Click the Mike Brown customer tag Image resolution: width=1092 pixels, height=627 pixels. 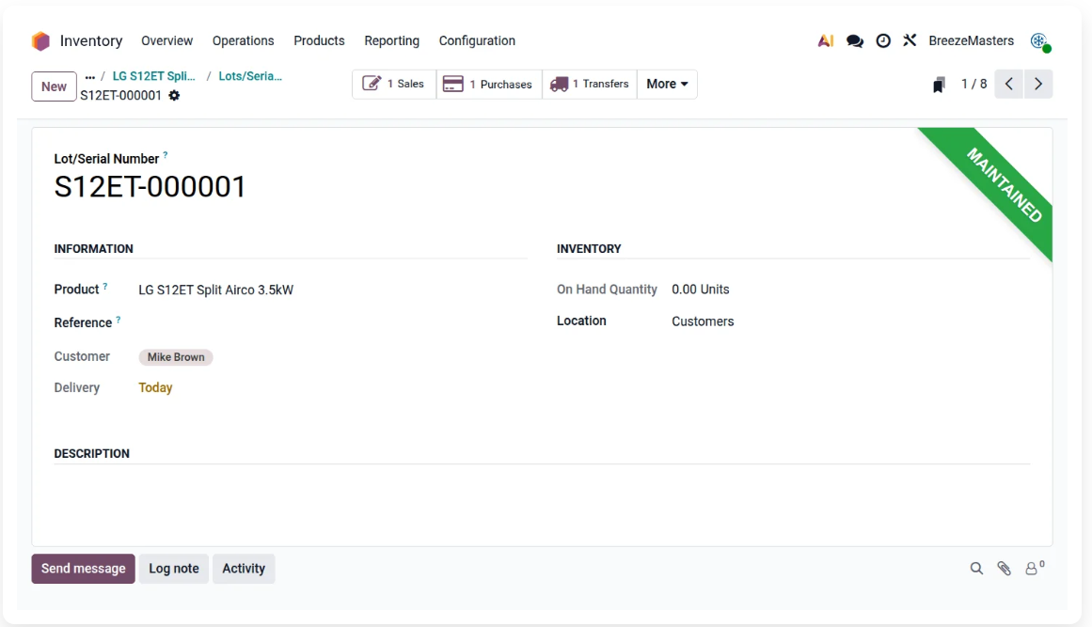(x=176, y=357)
